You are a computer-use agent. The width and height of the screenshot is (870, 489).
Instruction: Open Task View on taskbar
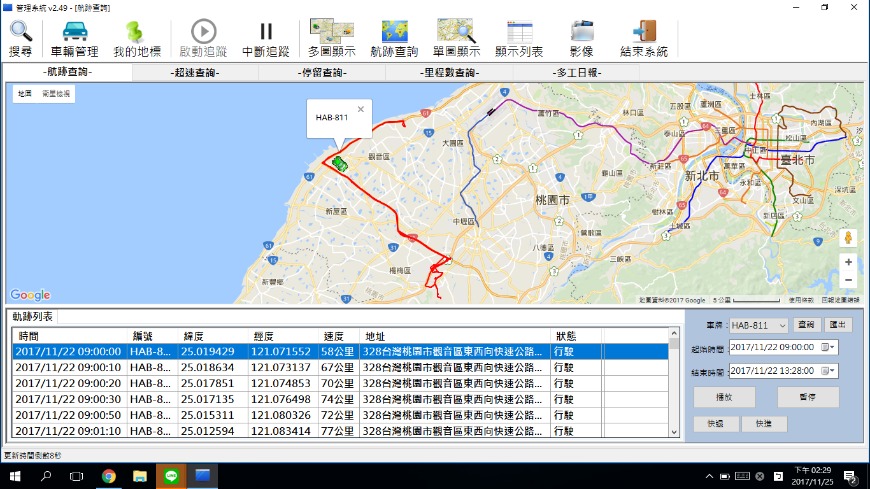pos(76,476)
